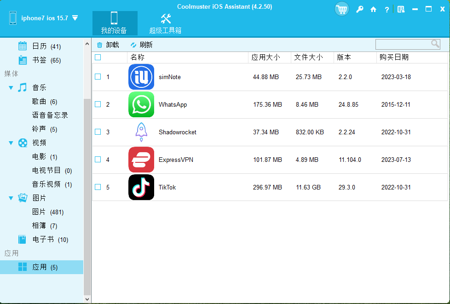Viewport: 450px width, 304px height.
Task: Click the sidebar scroll up arrow
Action: [87, 44]
